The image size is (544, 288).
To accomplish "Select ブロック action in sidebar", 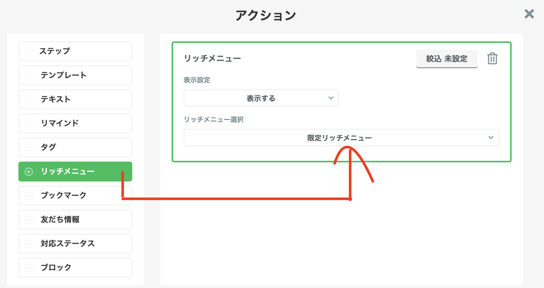I will 75,268.
